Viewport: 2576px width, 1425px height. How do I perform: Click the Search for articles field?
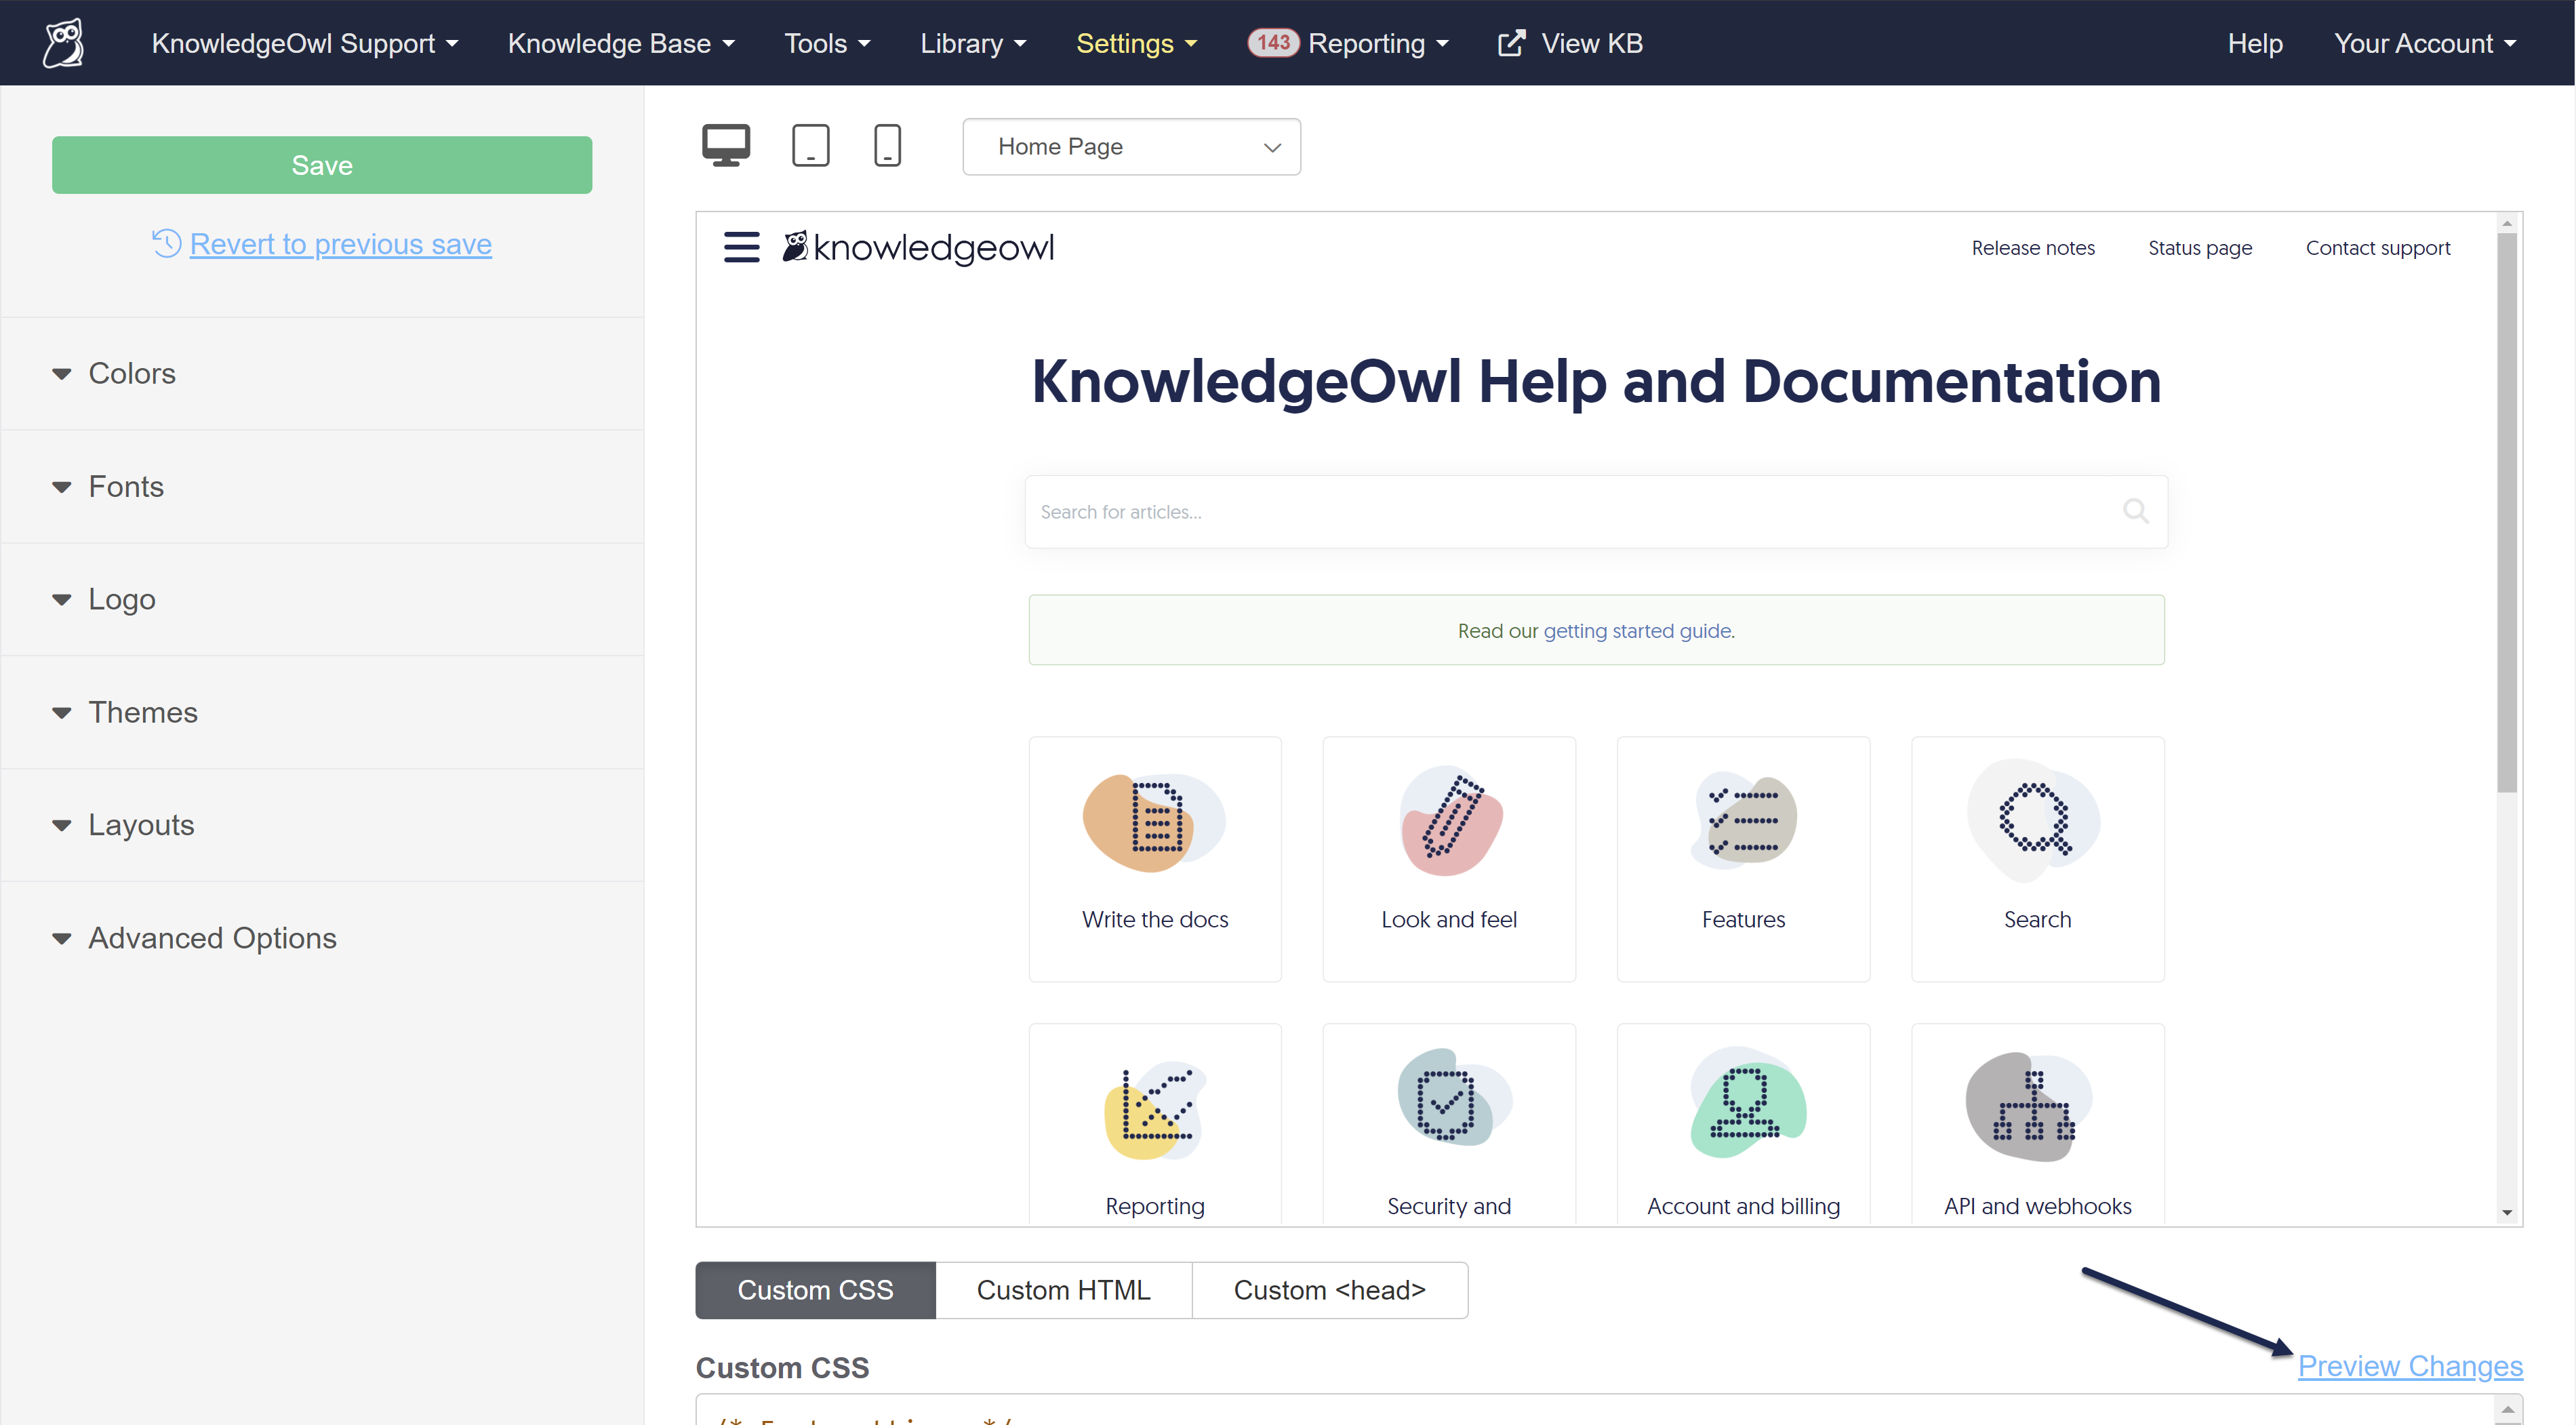point(1570,512)
